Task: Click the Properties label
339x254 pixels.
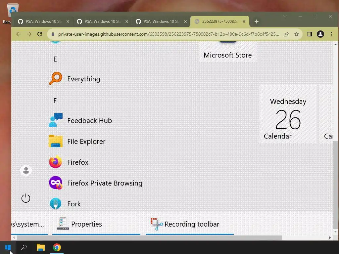Action: click(86, 224)
